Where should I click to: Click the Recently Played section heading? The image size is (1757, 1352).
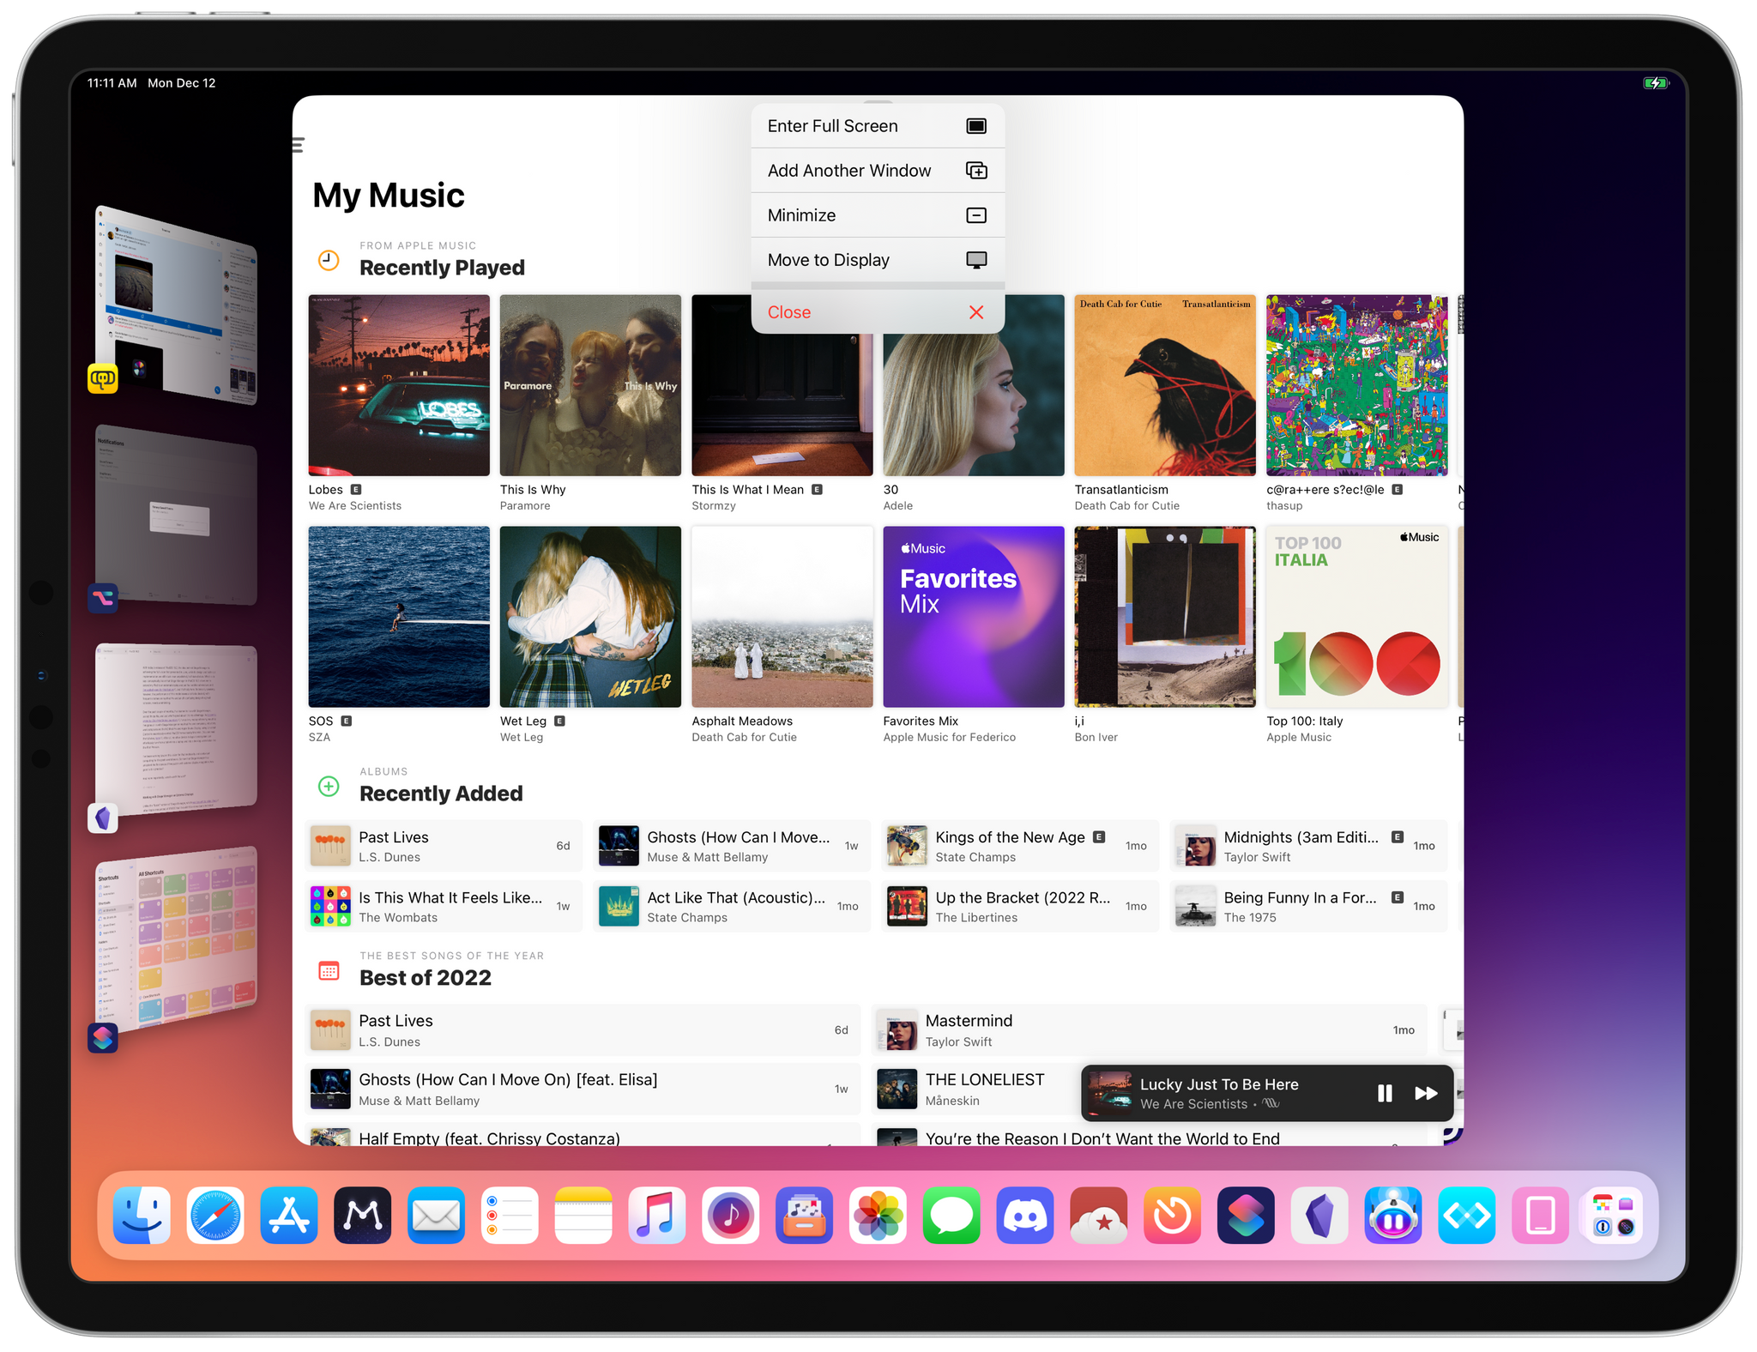coord(442,268)
